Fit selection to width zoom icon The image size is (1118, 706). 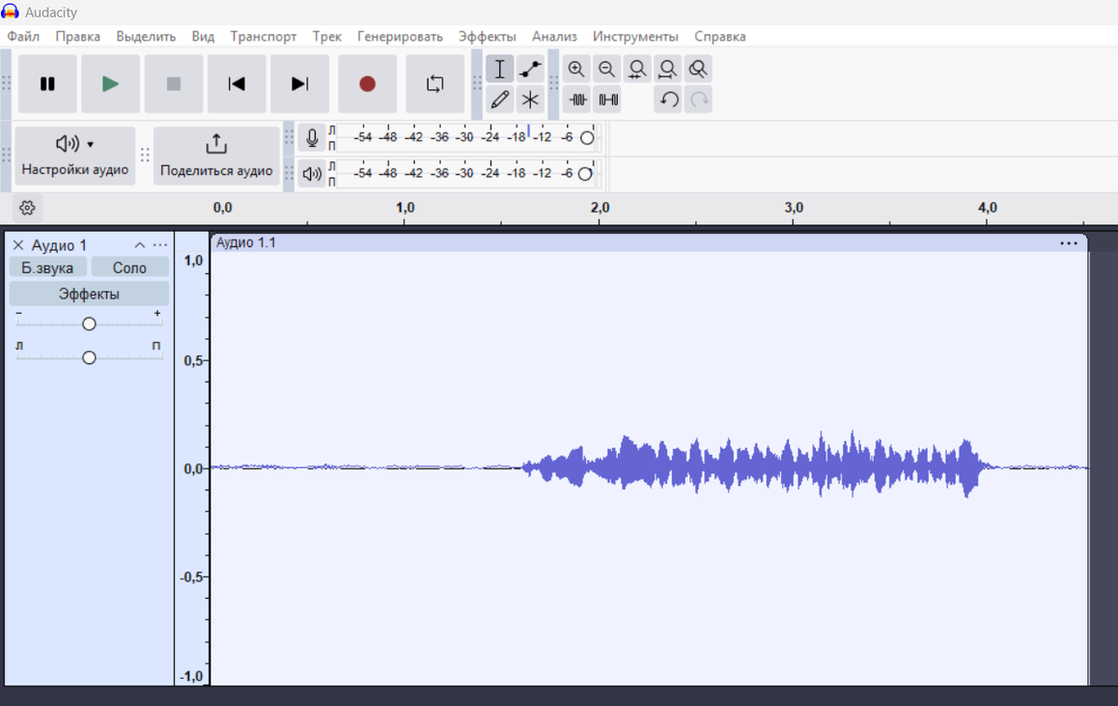tap(637, 69)
